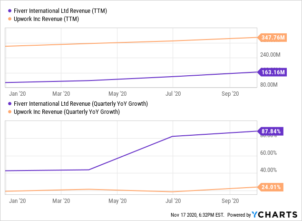Select 'Fiverr International Ltd Revenue (TTM)' legend text
Viewport: 302px width, 221px height.
click(x=60, y=11)
